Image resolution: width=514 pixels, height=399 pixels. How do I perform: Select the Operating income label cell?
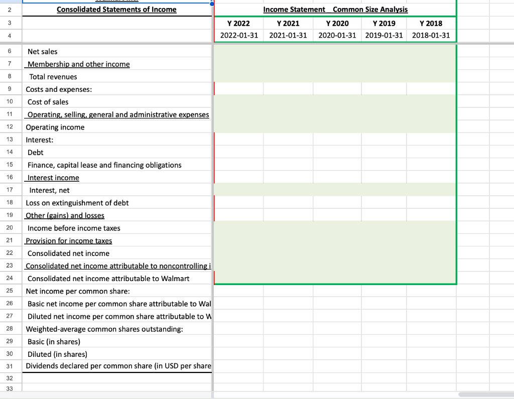[55, 127]
